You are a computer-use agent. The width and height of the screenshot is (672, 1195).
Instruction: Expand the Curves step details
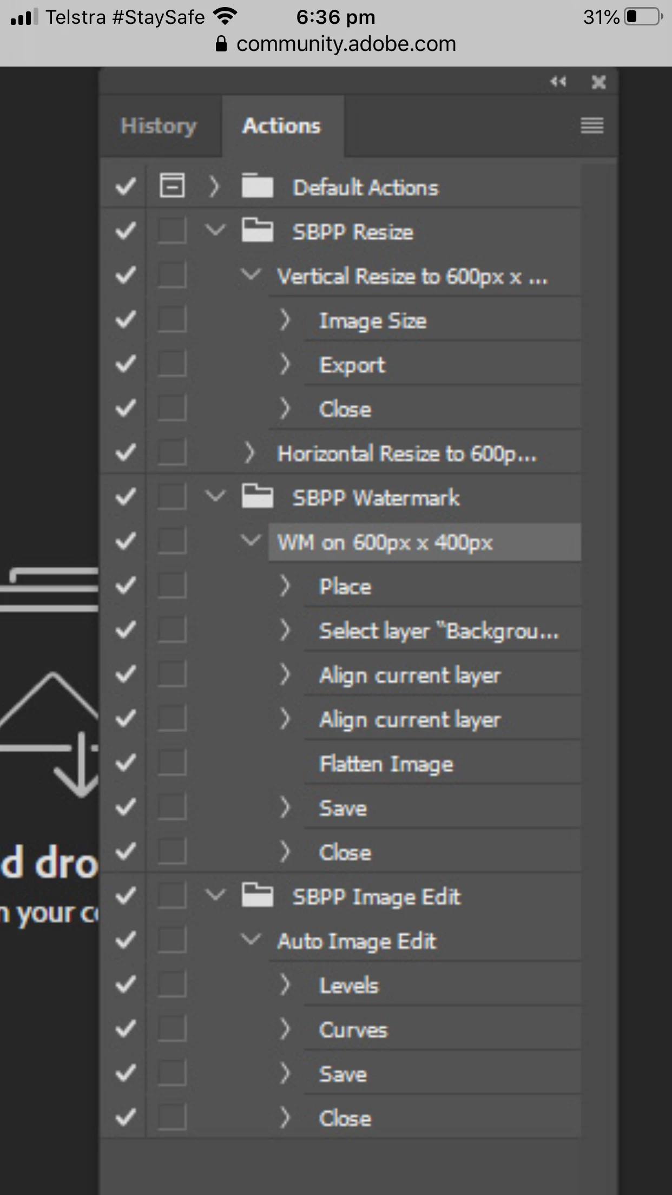[285, 1029]
